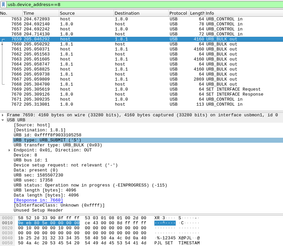Viewport: 283px width, 246px height.
Task: Select URB sec: 1585507230 line
Action: (x=38, y=175)
